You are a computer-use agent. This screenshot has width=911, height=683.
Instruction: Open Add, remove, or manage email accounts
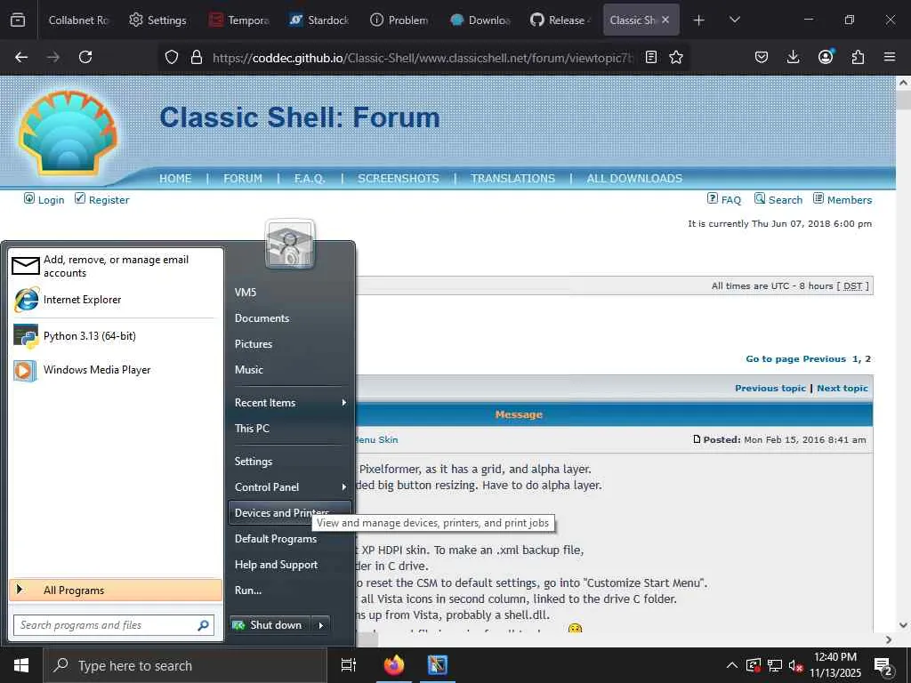pos(117,266)
